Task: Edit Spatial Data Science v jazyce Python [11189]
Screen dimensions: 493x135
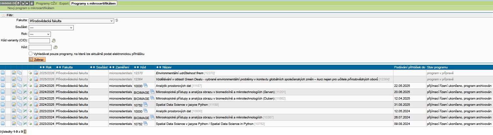Action: pyautogui.click(x=14, y=104)
